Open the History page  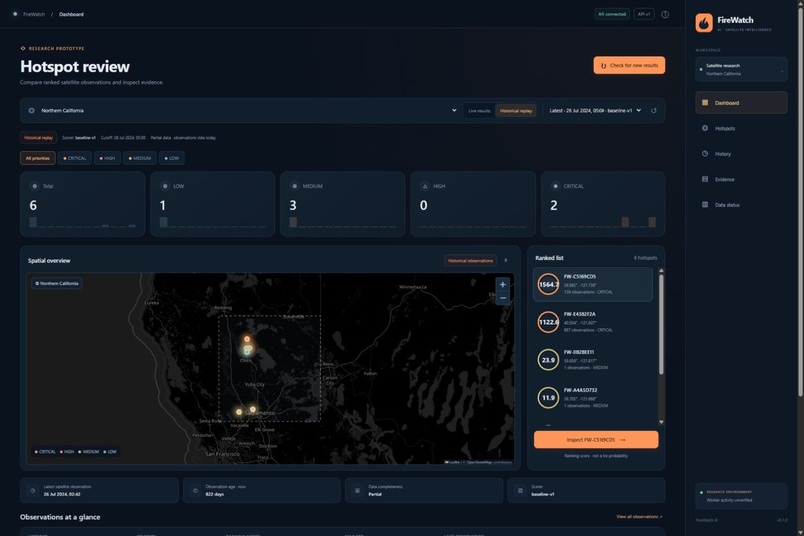pos(741,154)
